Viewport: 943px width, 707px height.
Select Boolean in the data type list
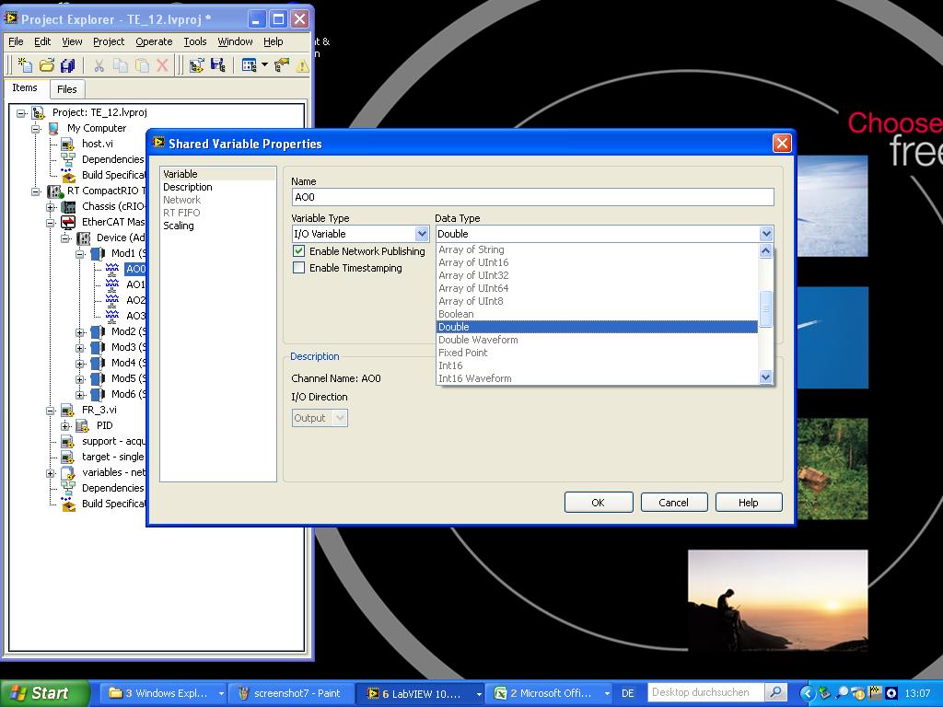[x=457, y=314]
